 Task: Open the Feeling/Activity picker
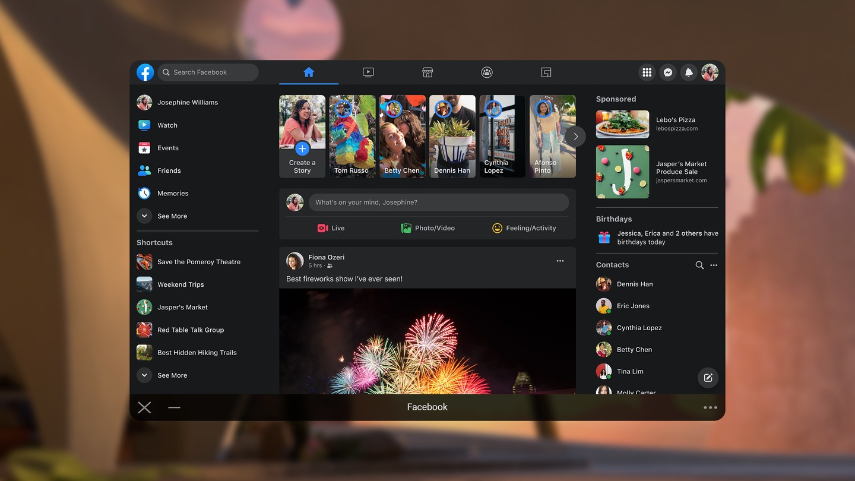[x=525, y=227]
